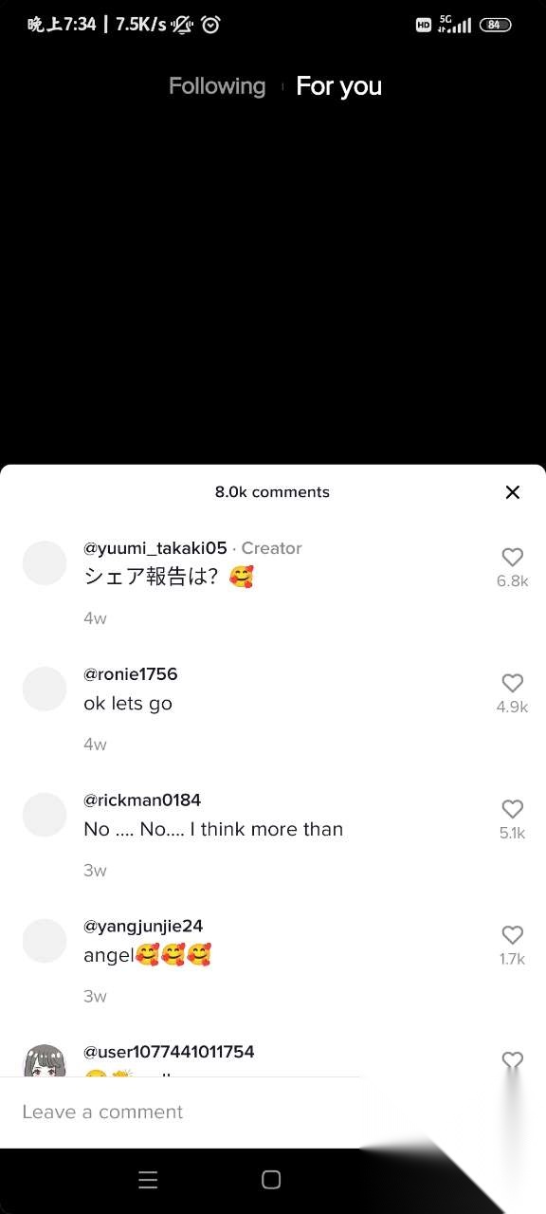Open @yuumi_takaki05's profile avatar
Viewport: 546px width, 1214px height.
click(45, 563)
